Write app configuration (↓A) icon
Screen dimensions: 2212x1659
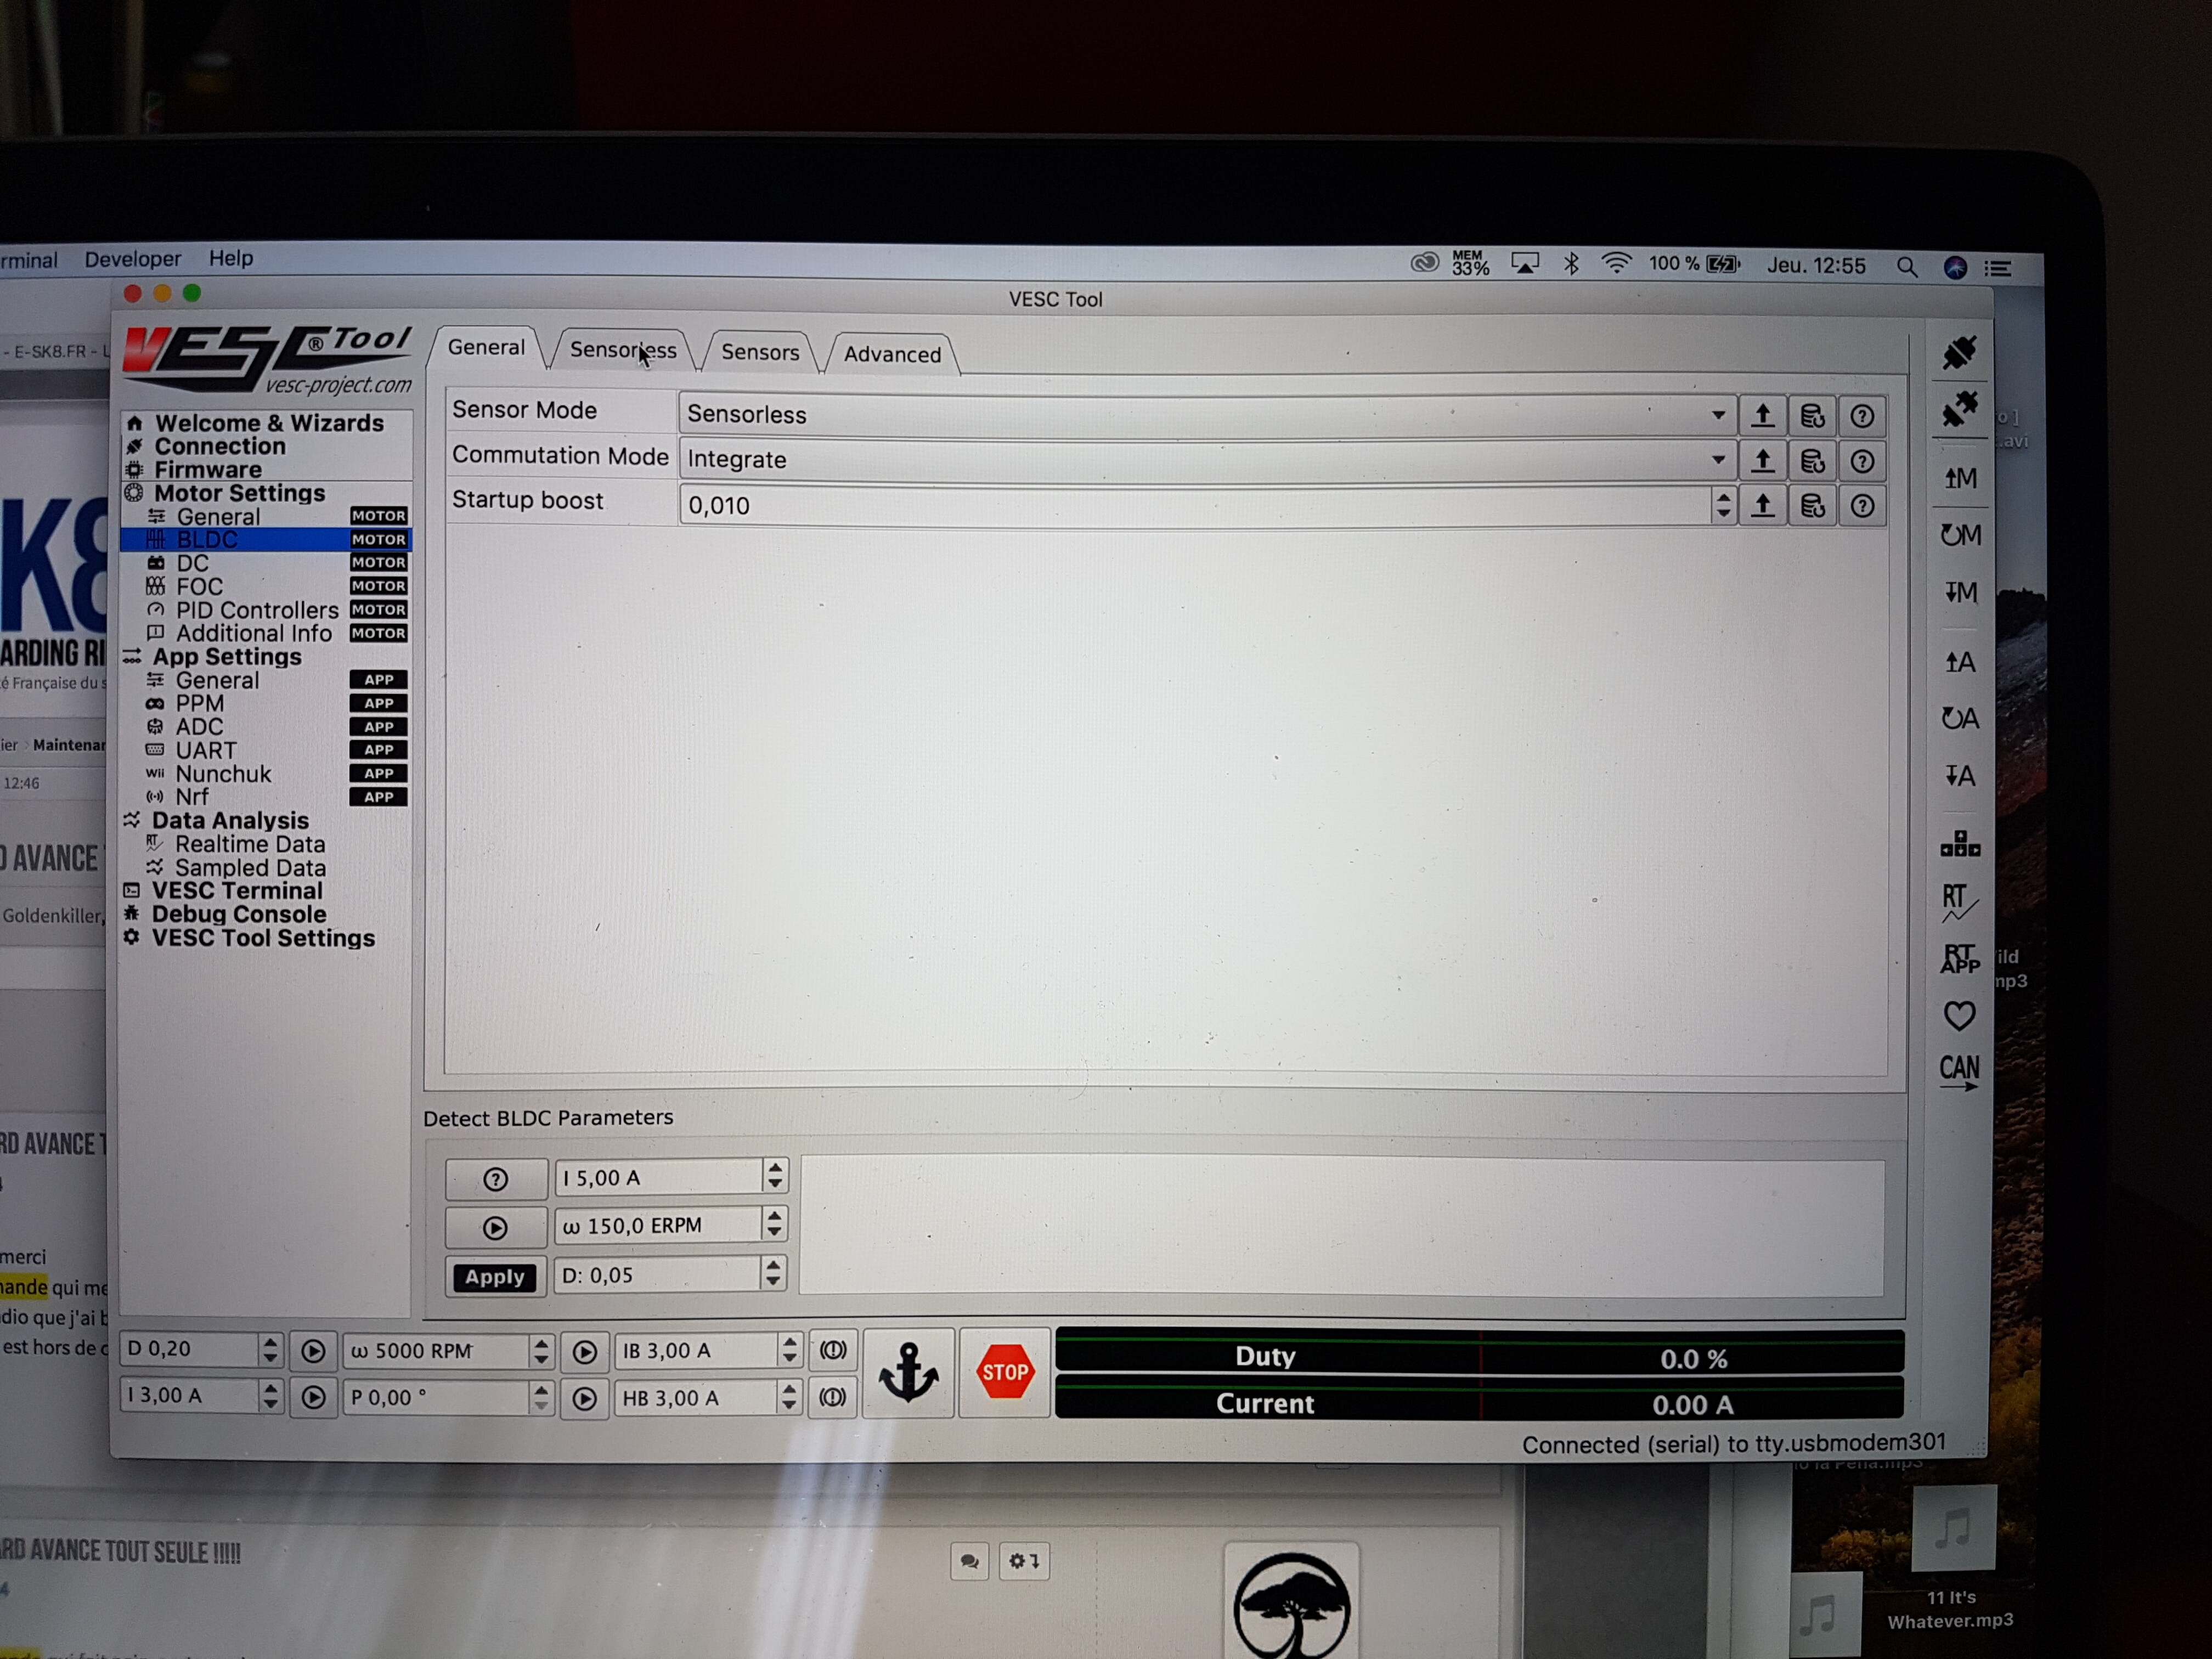point(1959,775)
